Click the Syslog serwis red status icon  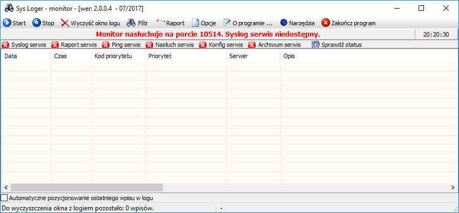(x=5, y=45)
